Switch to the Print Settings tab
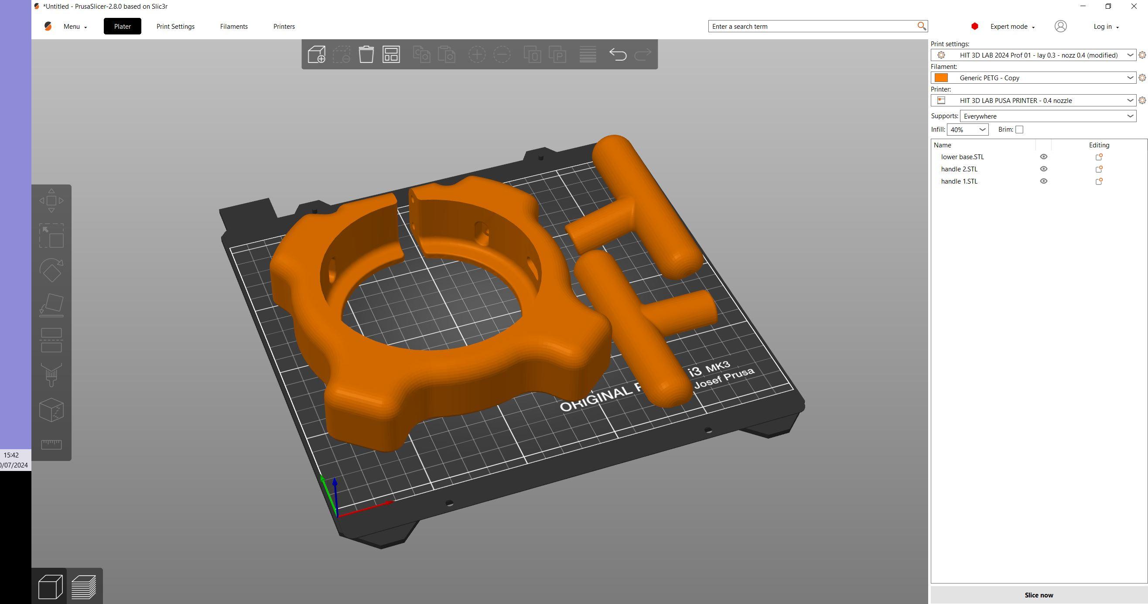Viewport: 1148px width, 604px height. click(x=176, y=26)
